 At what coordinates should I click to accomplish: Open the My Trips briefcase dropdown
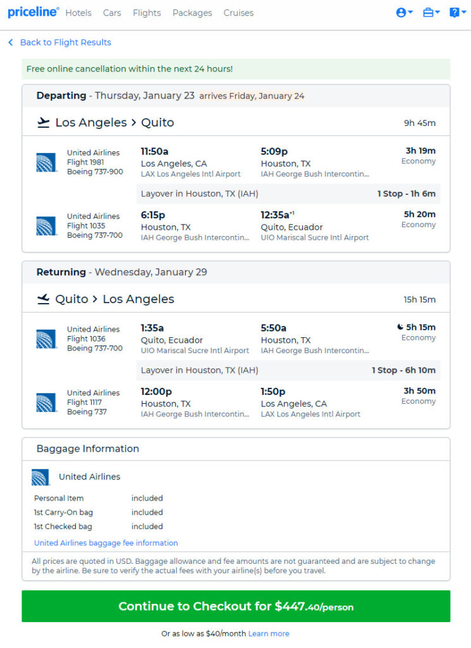tap(431, 13)
